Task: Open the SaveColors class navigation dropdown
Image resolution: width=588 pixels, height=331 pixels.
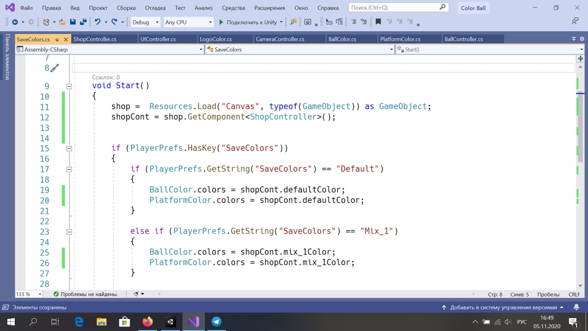Action: pos(300,49)
